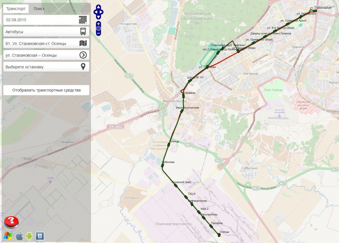
Task: Open the Выберите остановку dropdown
Action: tap(46, 67)
